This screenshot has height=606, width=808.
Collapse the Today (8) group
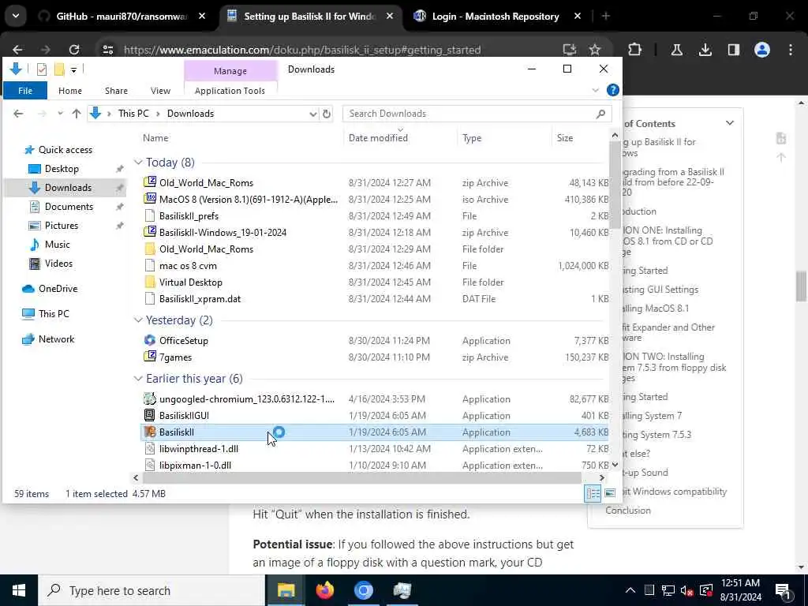137,163
